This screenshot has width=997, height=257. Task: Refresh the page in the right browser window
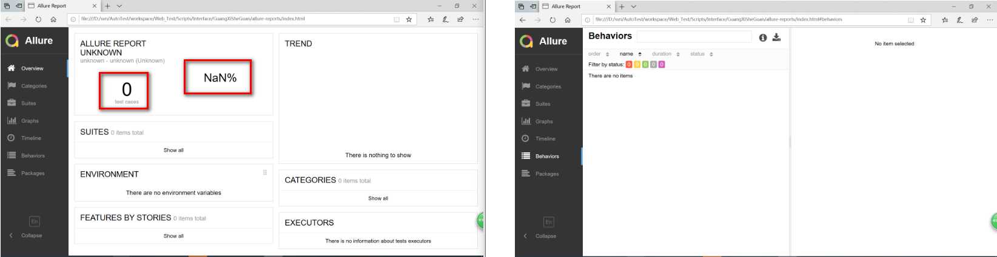click(x=552, y=20)
